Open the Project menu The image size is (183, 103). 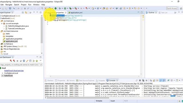pos(23,5)
